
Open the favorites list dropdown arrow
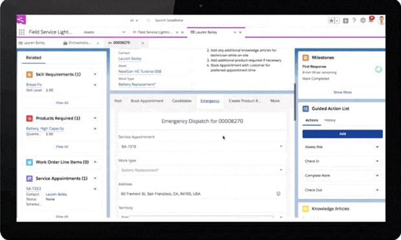(x=337, y=21)
